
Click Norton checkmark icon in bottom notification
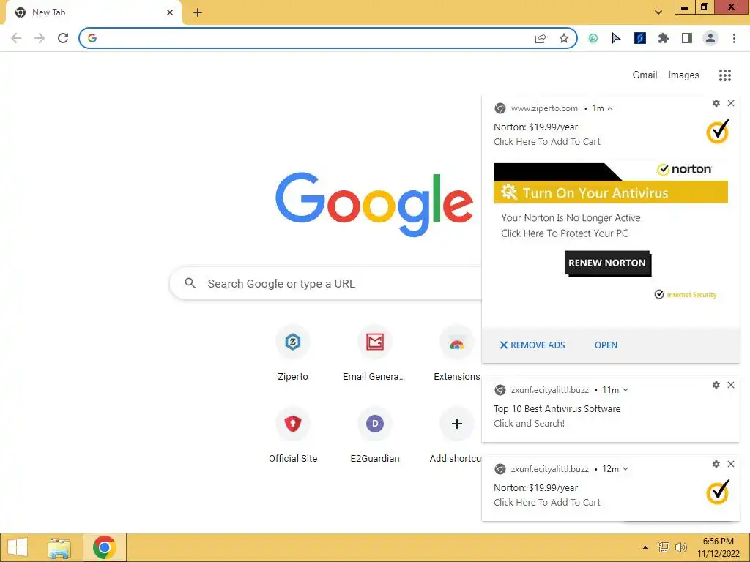(x=718, y=492)
